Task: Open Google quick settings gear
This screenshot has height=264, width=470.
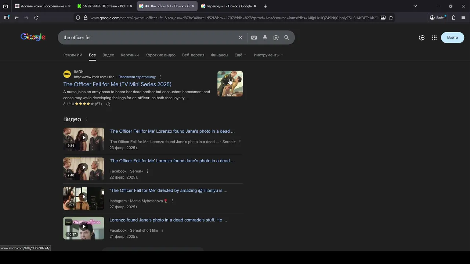Action: pyautogui.click(x=422, y=37)
